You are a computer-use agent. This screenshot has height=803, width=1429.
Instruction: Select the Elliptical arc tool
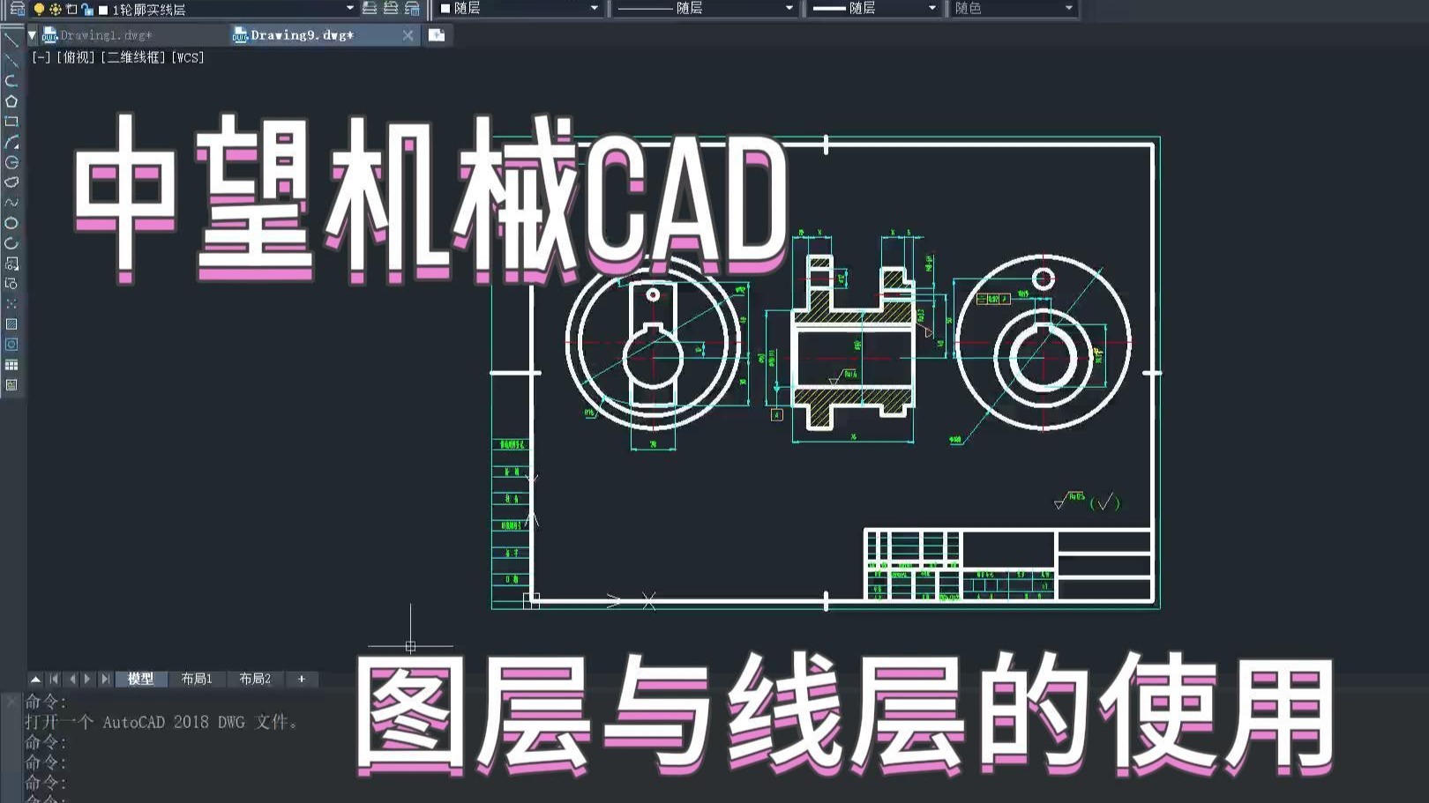(11, 243)
